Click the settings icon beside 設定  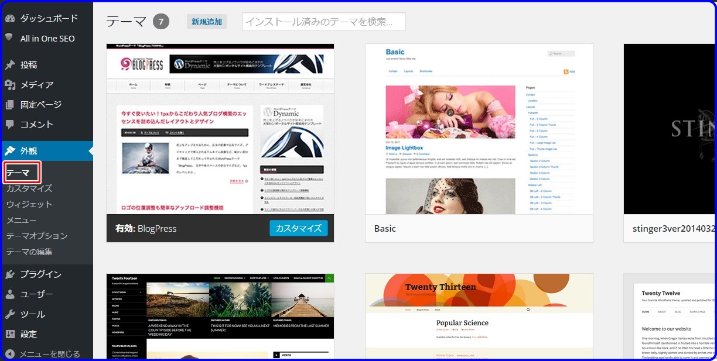(x=9, y=334)
